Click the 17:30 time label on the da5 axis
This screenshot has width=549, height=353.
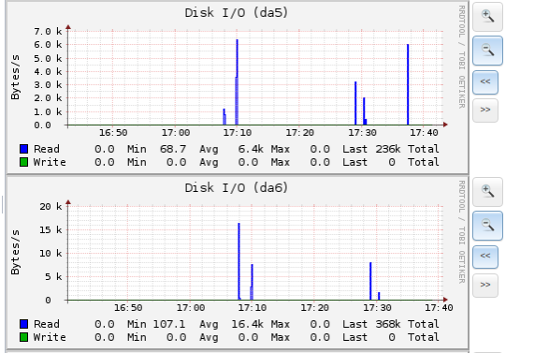pos(362,133)
